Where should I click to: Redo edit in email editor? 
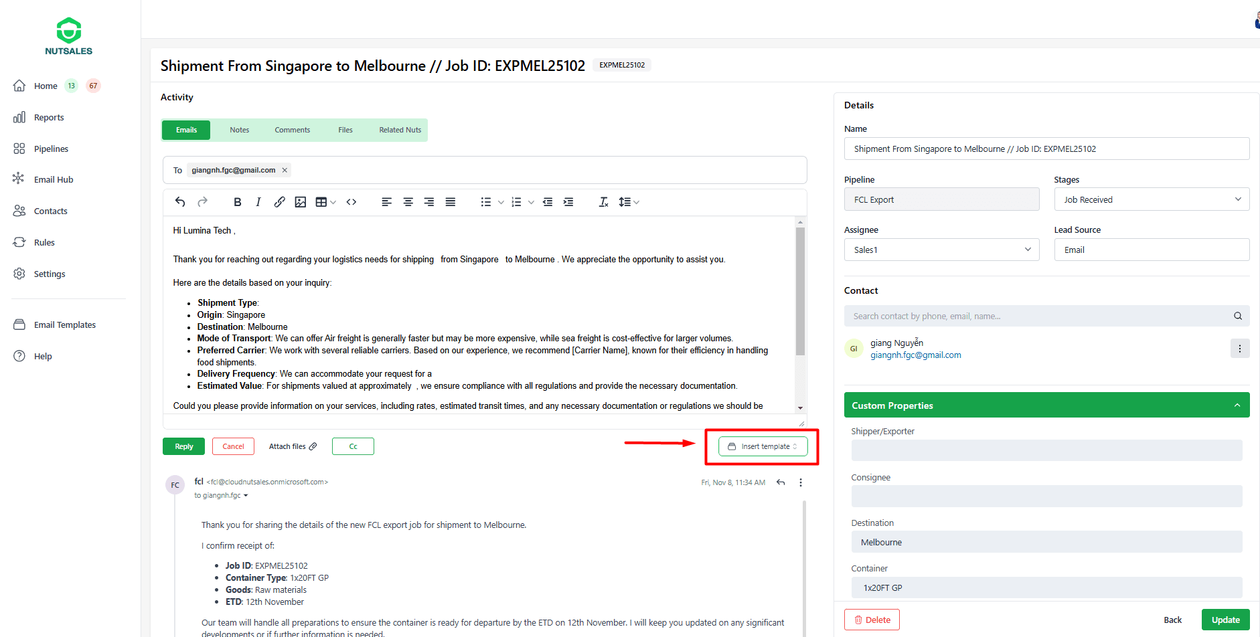[x=202, y=201]
